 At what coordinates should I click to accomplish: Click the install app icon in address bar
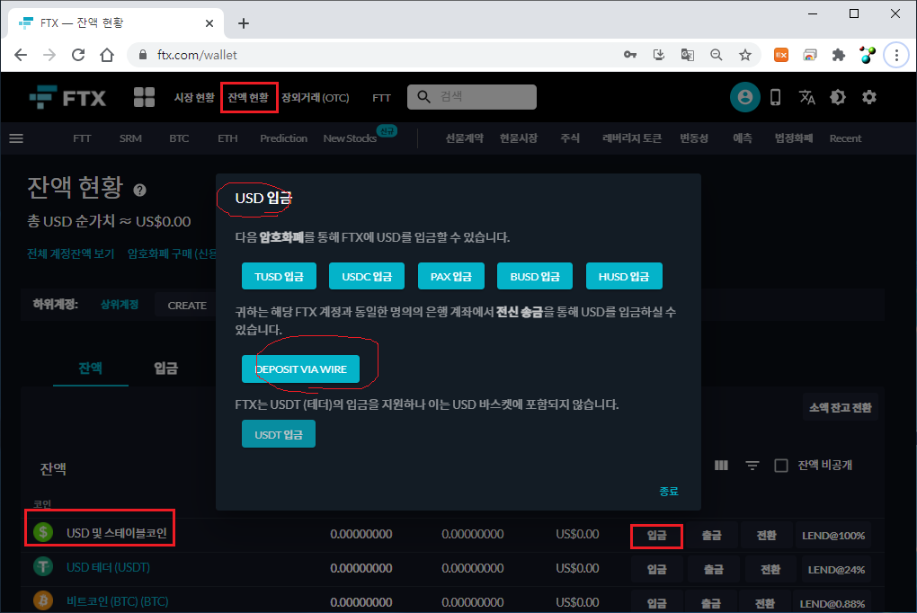click(x=658, y=55)
